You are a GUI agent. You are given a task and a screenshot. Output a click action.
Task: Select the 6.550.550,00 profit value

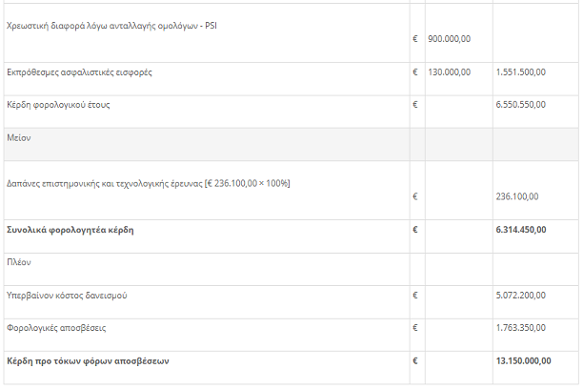click(x=520, y=105)
